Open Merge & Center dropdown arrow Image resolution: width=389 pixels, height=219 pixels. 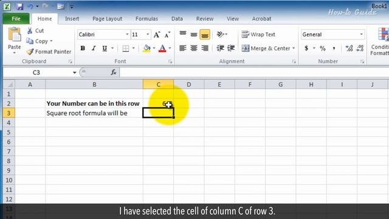coord(294,48)
